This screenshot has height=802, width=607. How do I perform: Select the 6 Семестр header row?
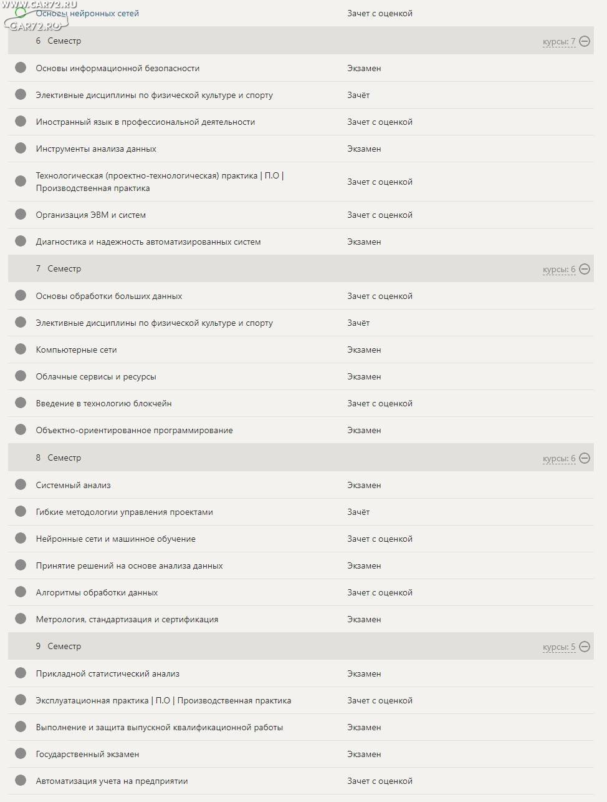pyautogui.click(x=300, y=41)
